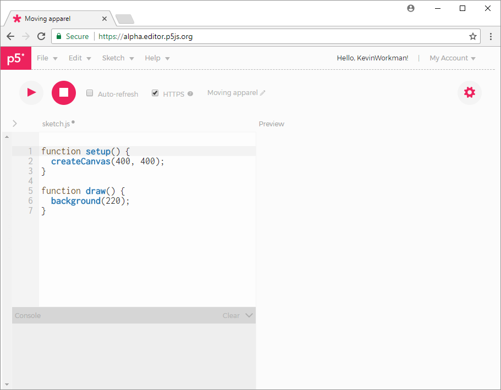Open the File menu
The width and height of the screenshot is (501, 390).
click(x=47, y=58)
